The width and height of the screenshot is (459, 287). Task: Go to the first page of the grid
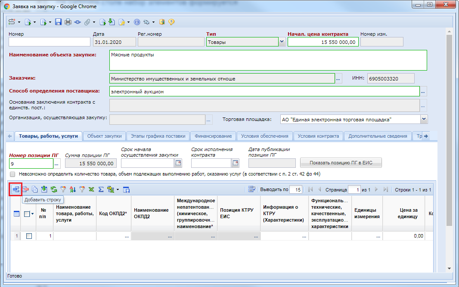(310, 190)
